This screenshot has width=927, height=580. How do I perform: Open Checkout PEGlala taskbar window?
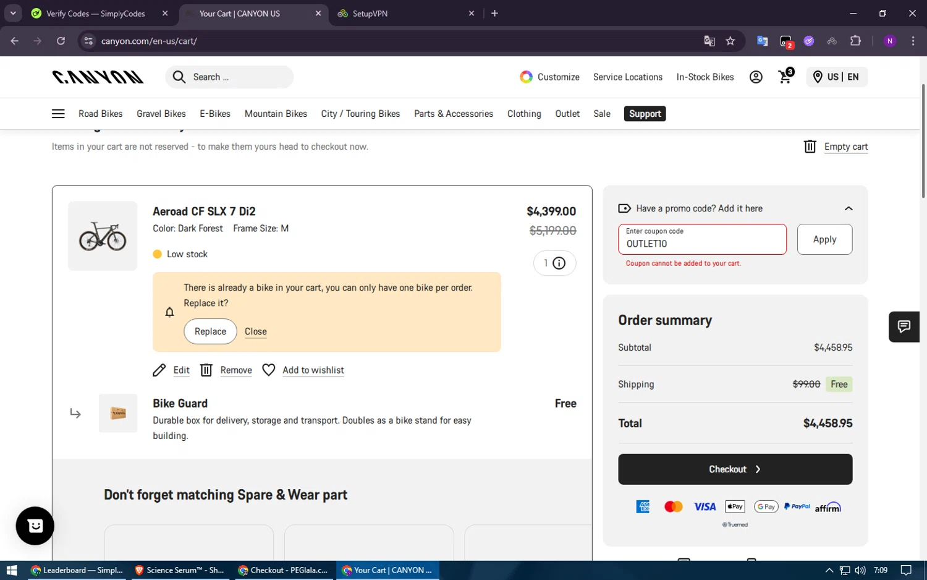click(x=283, y=570)
